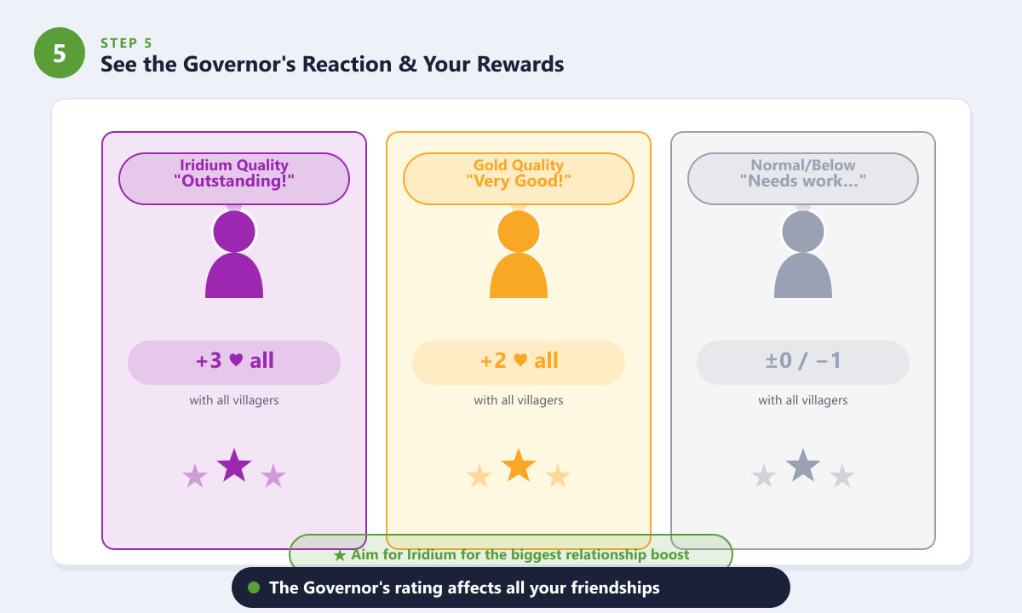The height and width of the screenshot is (613, 1022).
Task: Click the small gray star left of the large one
Action: [x=764, y=476]
